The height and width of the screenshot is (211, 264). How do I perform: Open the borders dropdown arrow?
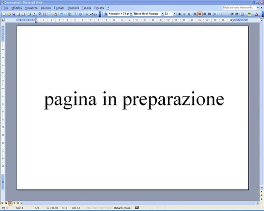pos(246,14)
